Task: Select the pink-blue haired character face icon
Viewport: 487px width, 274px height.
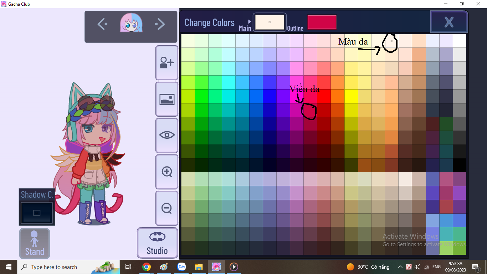Action: 131,23
